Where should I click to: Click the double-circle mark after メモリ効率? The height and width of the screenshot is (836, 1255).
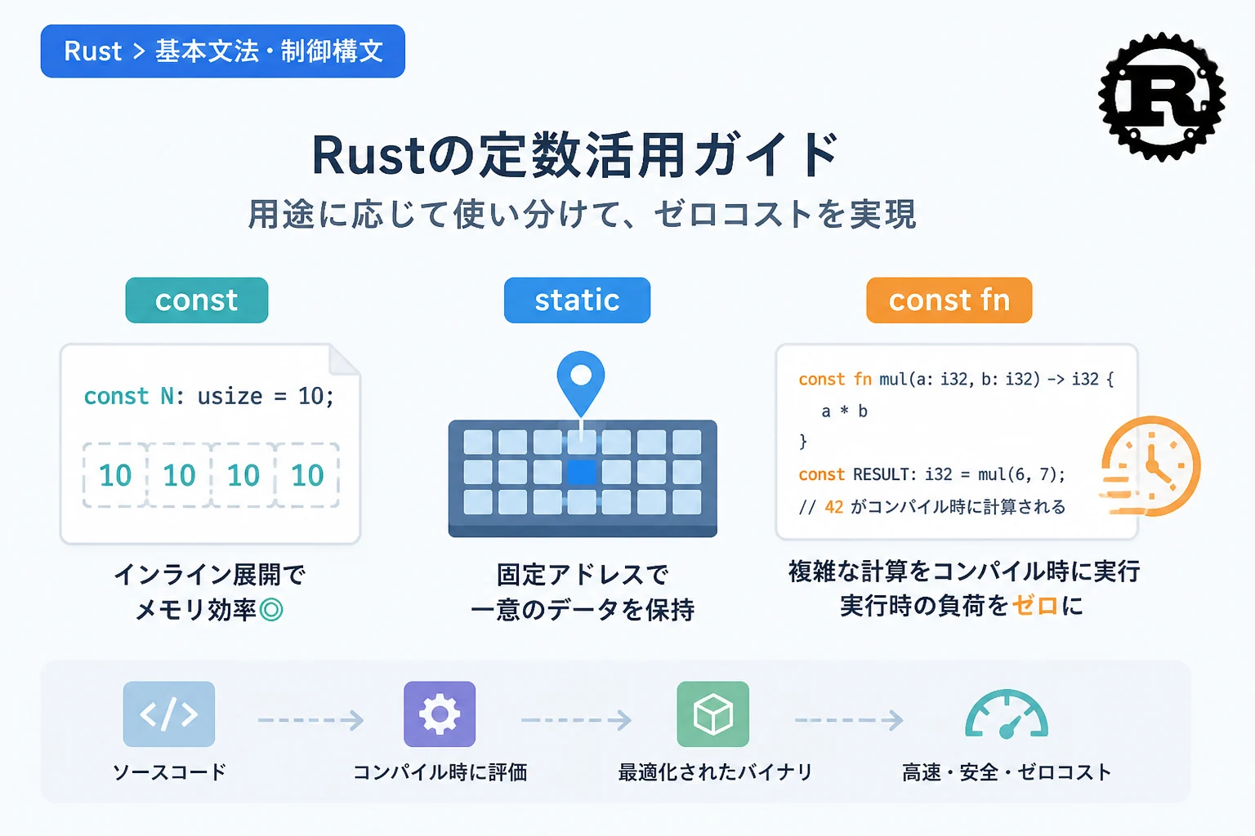pyautogui.click(x=271, y=610)
